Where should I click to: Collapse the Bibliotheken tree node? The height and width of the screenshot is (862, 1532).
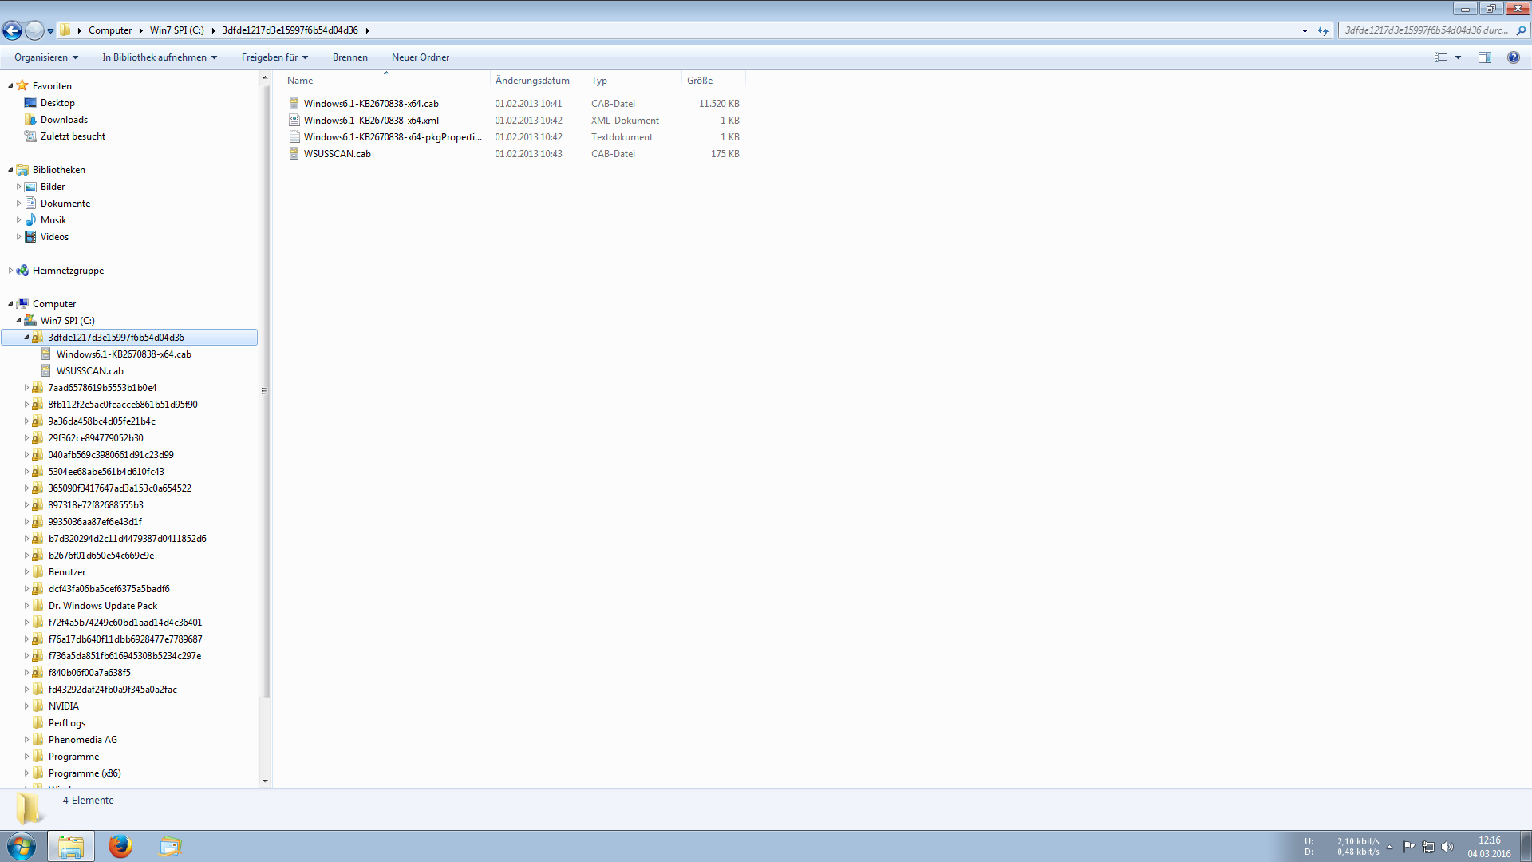pyautogui.click(x=10, y=170)
